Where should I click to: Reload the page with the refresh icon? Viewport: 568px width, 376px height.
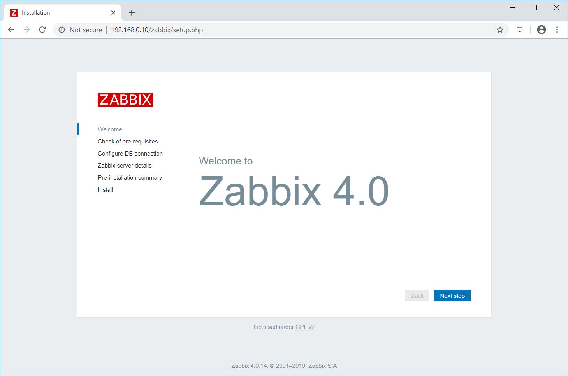(42, 30)
